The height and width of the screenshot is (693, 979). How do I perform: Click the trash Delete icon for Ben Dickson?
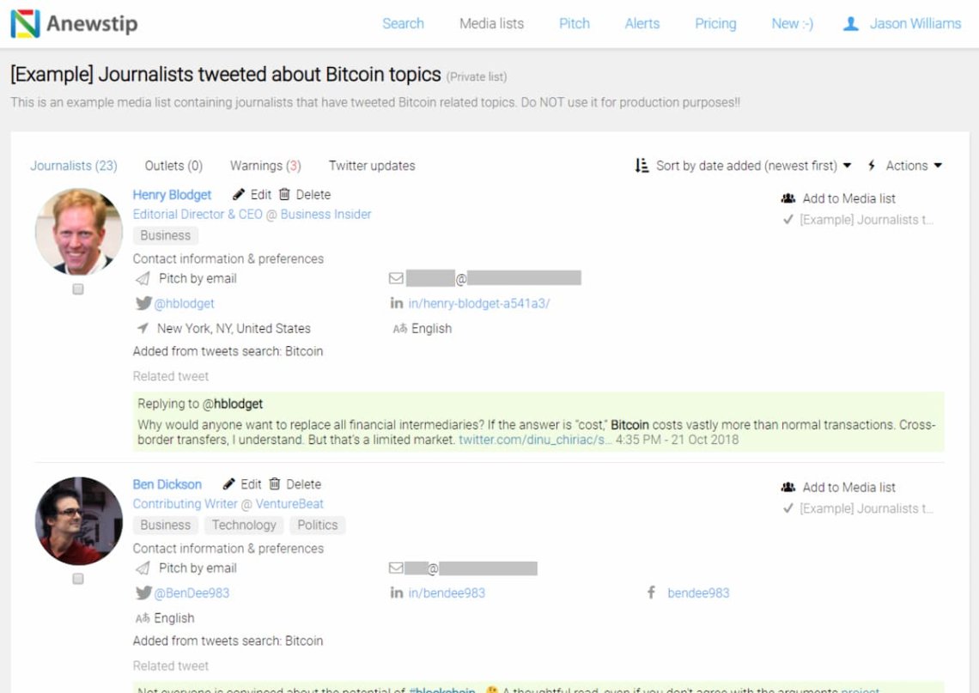275,484
